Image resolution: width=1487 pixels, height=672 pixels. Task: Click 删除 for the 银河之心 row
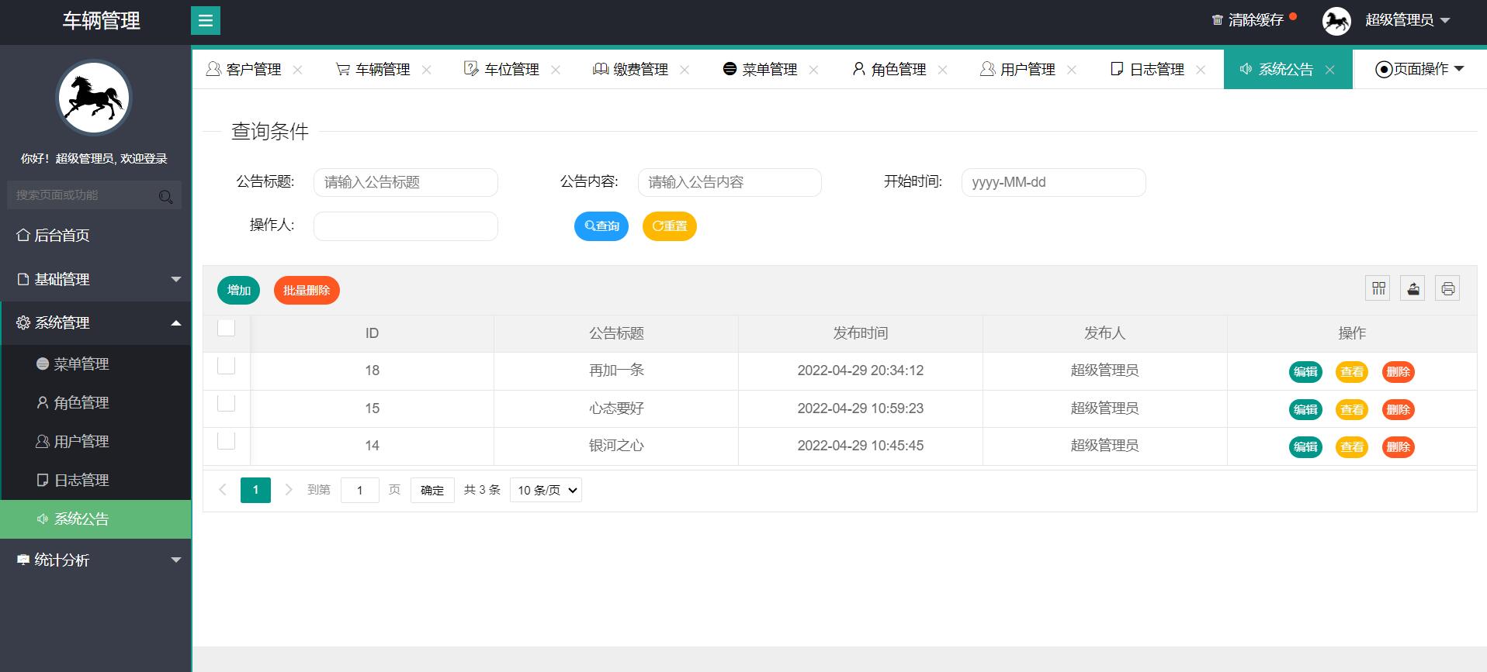pyautogui.click(x=1399, y=447)
